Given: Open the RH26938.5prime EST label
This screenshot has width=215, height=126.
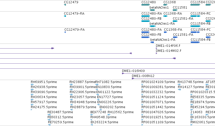Looking at the screenshot, I should tap(44, 87).
